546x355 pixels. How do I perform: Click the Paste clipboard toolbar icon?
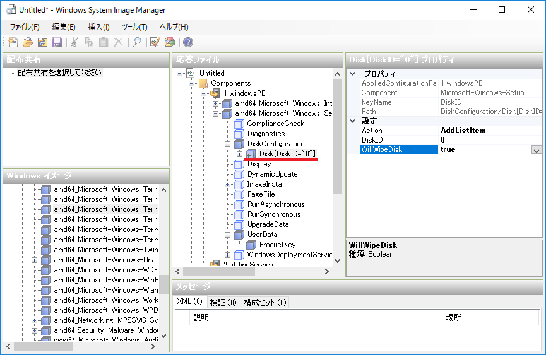[104, 42]
